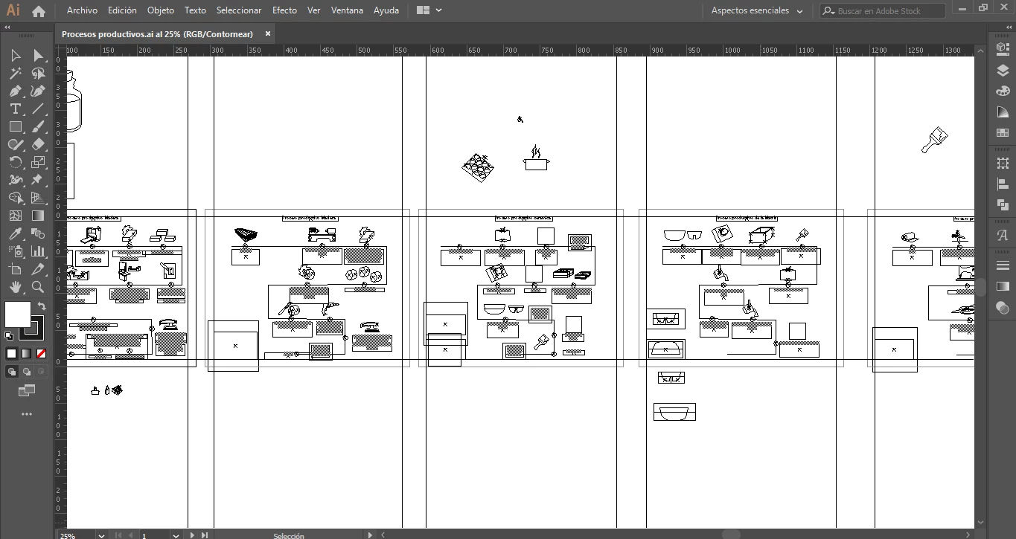Select the Type tool
The width and height of the screenshot is (1016, 539).
(x=16, y=109)
